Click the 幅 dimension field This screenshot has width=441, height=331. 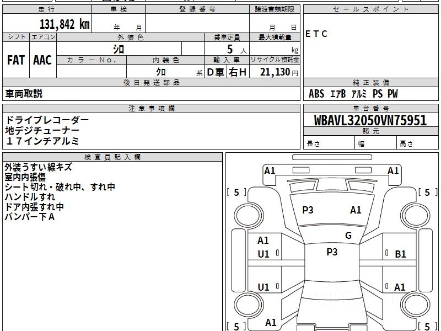coord(376,143)
